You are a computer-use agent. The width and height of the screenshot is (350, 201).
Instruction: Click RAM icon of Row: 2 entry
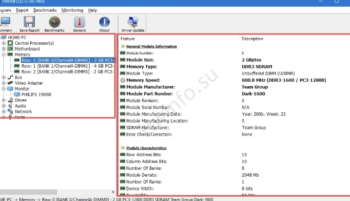tap(17, 72)
